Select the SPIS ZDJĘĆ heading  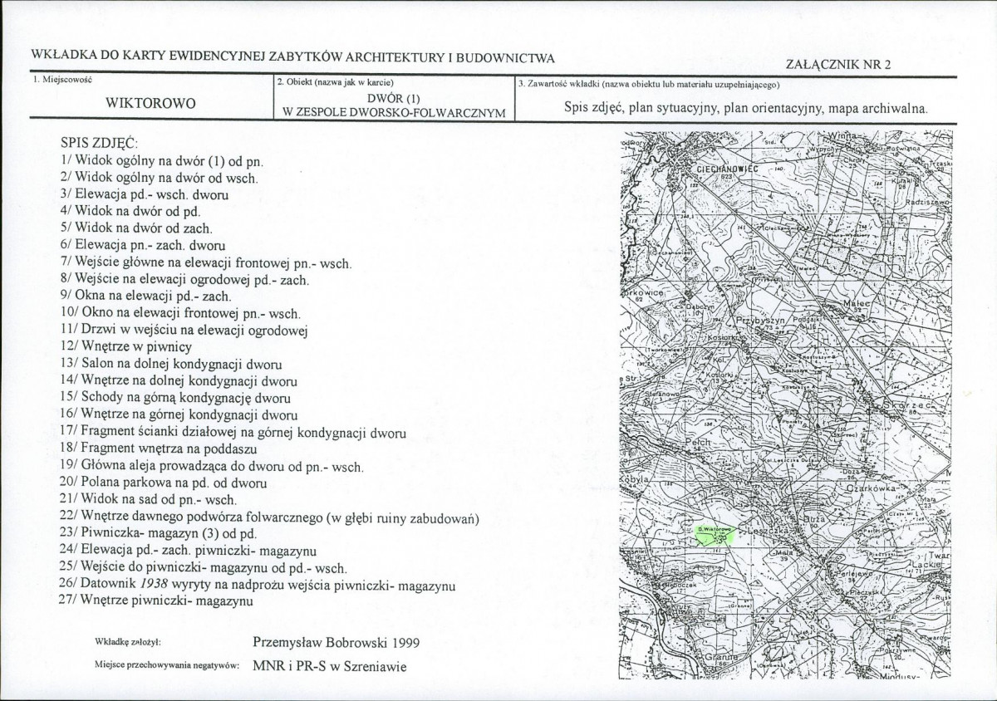pos(96,142)
